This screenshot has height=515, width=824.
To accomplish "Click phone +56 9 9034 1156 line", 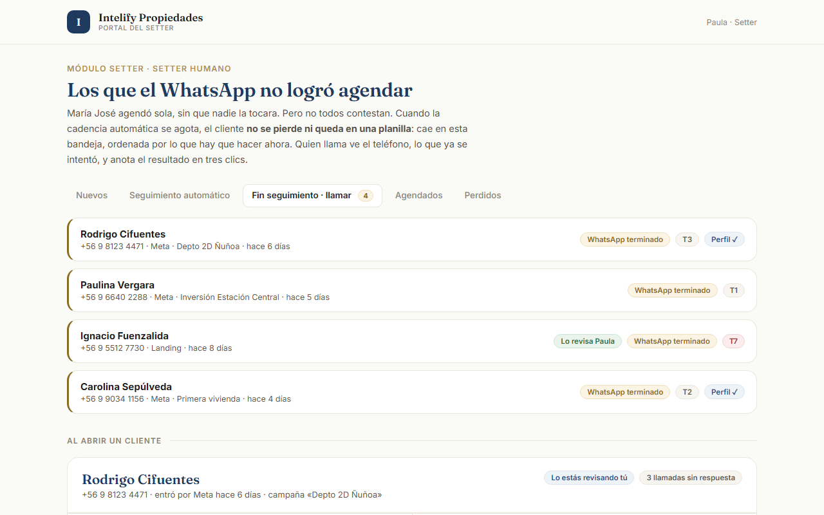I will (x=185, y=399).
